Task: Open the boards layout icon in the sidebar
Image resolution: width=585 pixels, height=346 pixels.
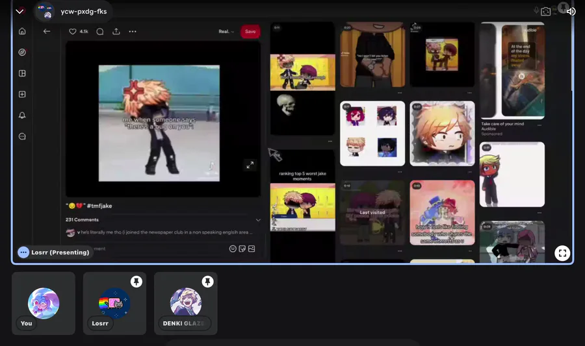Action: click(x=22, y=73)
